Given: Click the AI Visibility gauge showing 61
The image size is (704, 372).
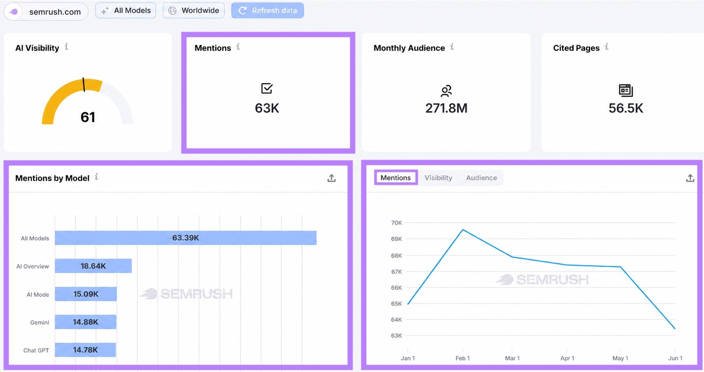Looking at the screenshot, I should [x=87, y=102].
